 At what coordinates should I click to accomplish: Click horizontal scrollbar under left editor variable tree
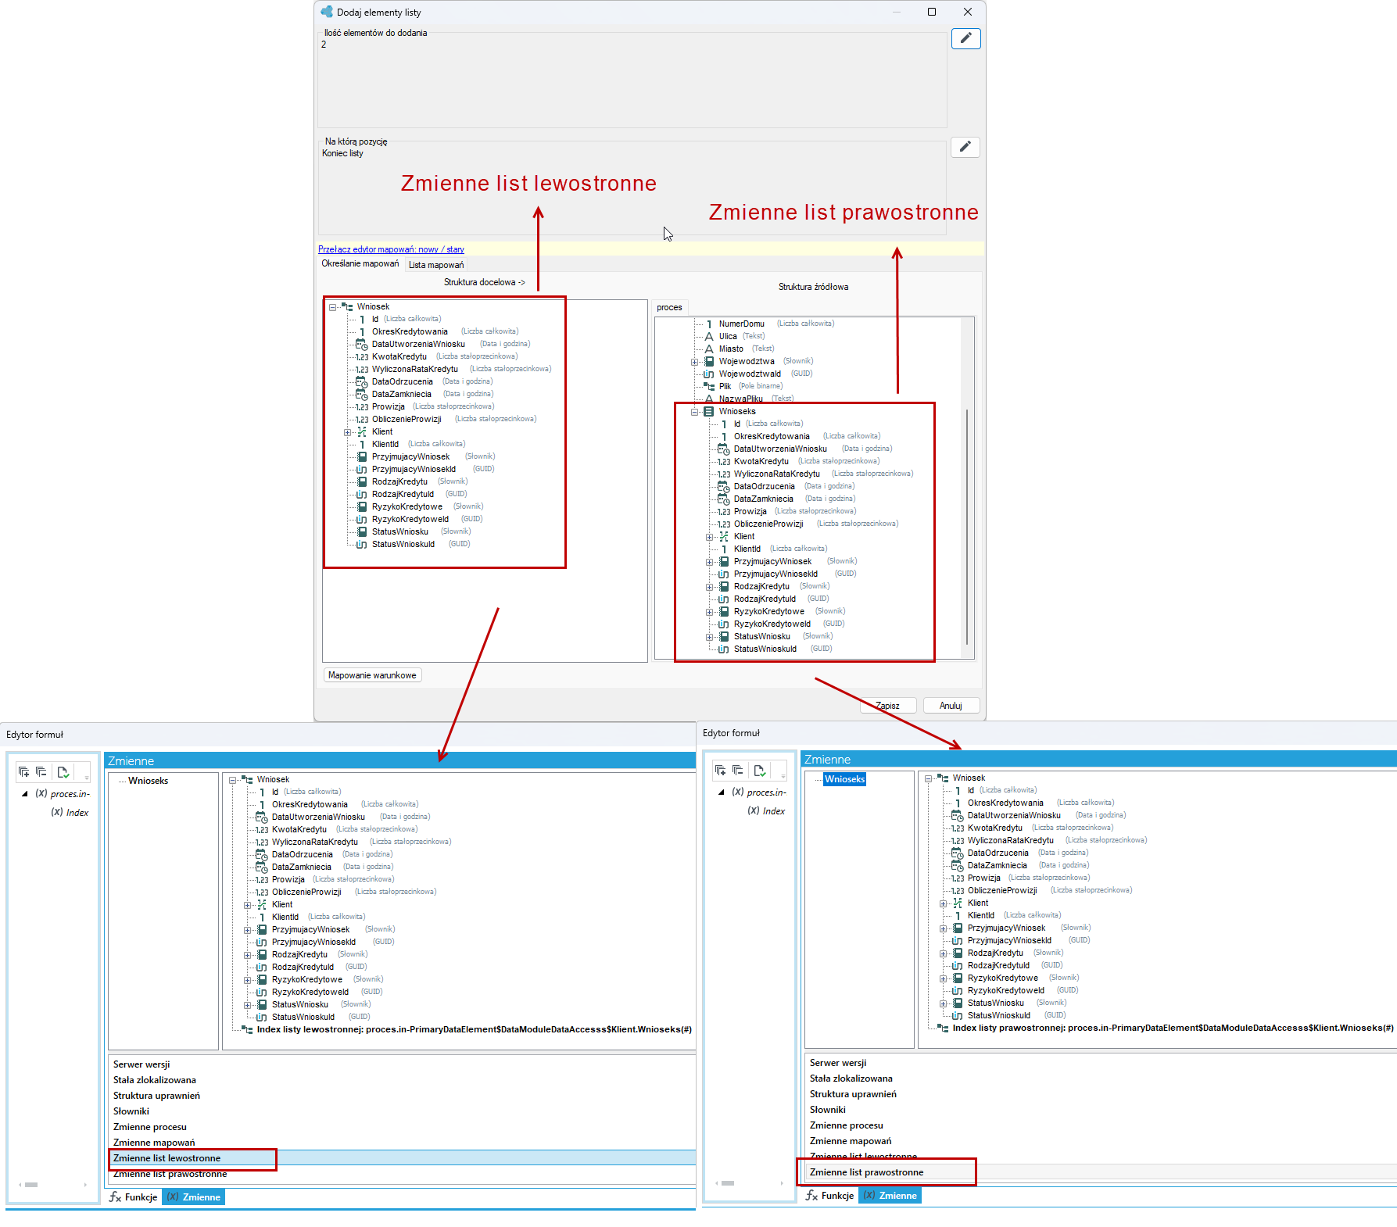pos(53,1185)
